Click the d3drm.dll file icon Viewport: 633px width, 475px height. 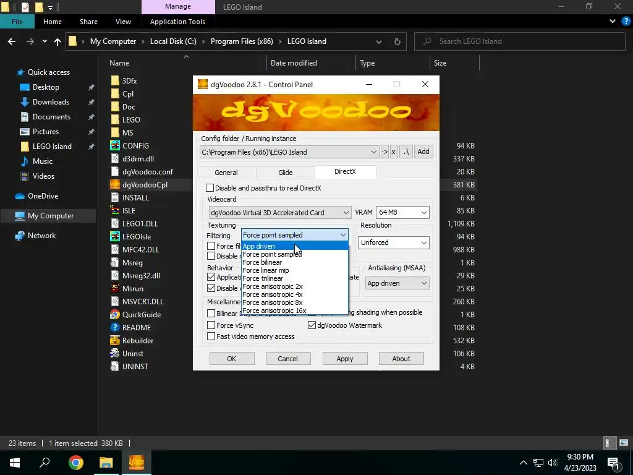coord(115,159)
